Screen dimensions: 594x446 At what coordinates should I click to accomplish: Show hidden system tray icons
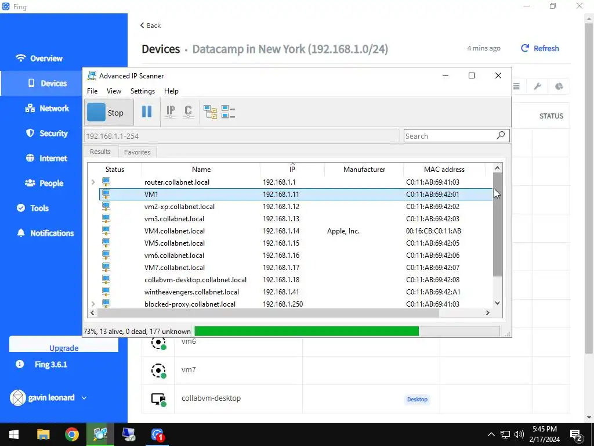pyautogui.click(x=491, y=434)
